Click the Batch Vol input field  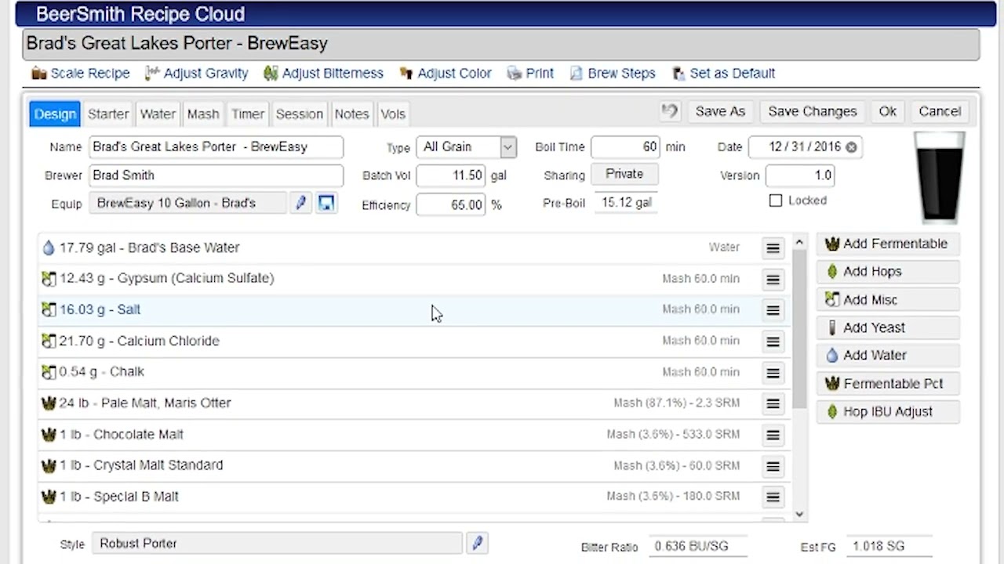(451, 175)
